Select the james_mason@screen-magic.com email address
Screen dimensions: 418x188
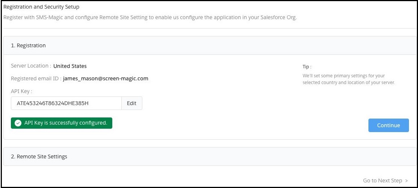(106, 78)
